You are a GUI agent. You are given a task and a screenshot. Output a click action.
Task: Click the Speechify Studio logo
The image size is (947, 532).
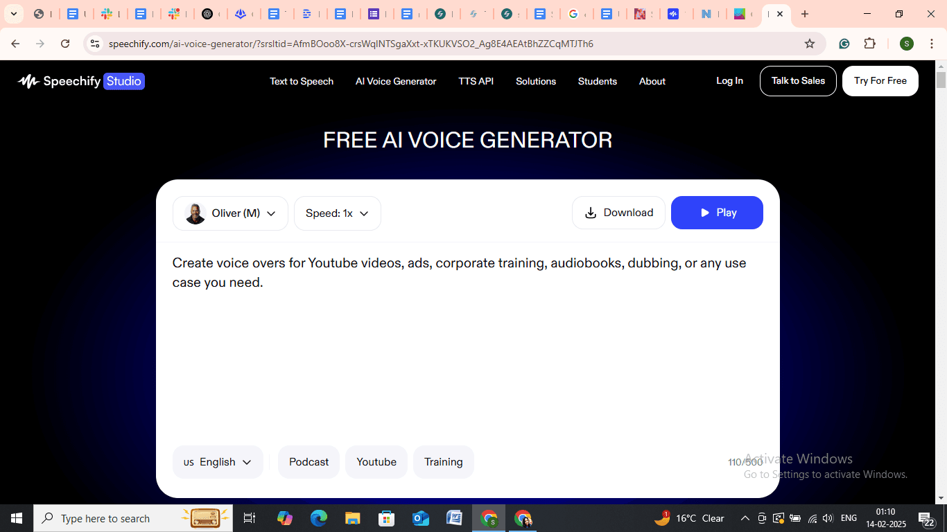click(81, 81)
